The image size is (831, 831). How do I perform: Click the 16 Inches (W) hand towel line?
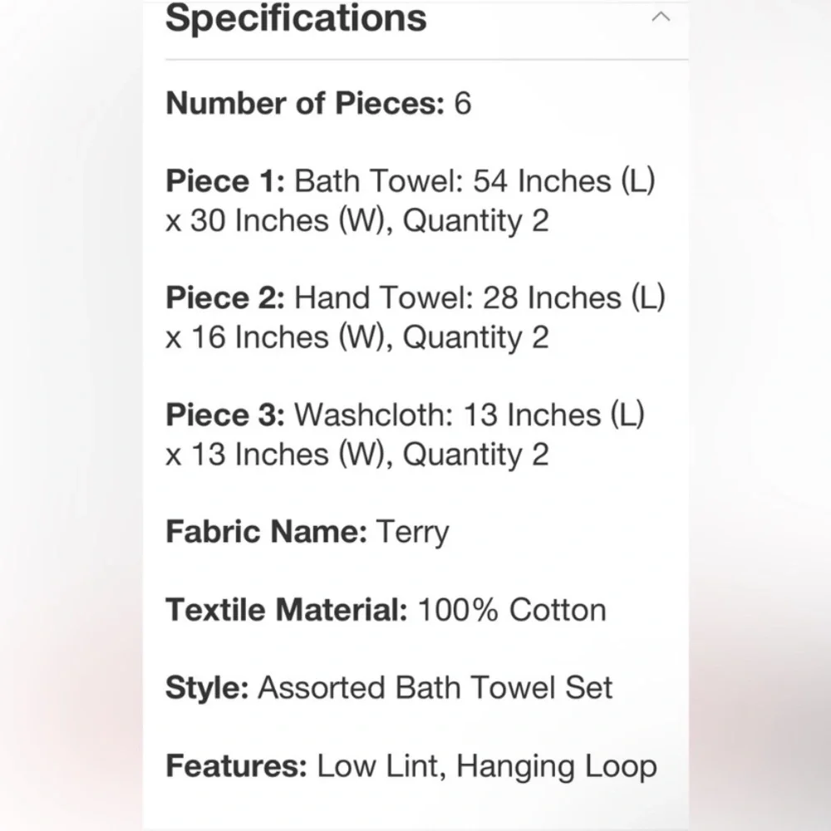(x=357, y=337)
